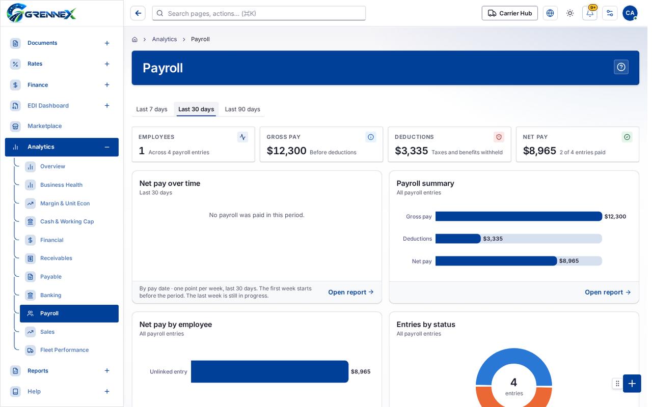The width and height of the screenshot is (652, 407).
Task: Expand the Rates menu section
Action: click(107, 64)
